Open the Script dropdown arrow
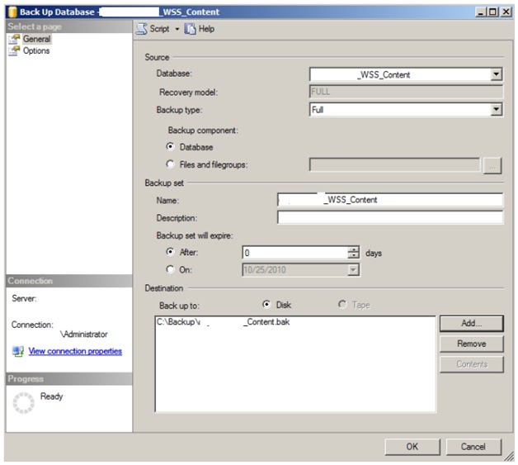 (177, 30)
